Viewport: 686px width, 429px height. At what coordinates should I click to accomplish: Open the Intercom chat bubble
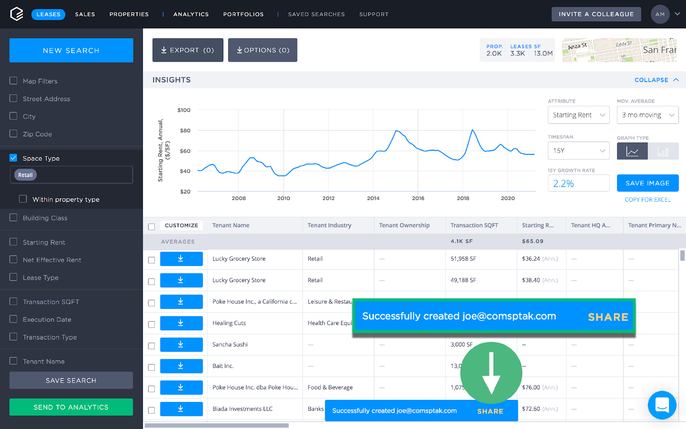(x=662, y=405)
